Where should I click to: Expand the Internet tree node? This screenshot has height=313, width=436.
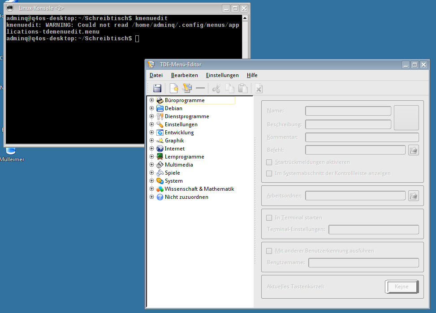coord(151,148)
